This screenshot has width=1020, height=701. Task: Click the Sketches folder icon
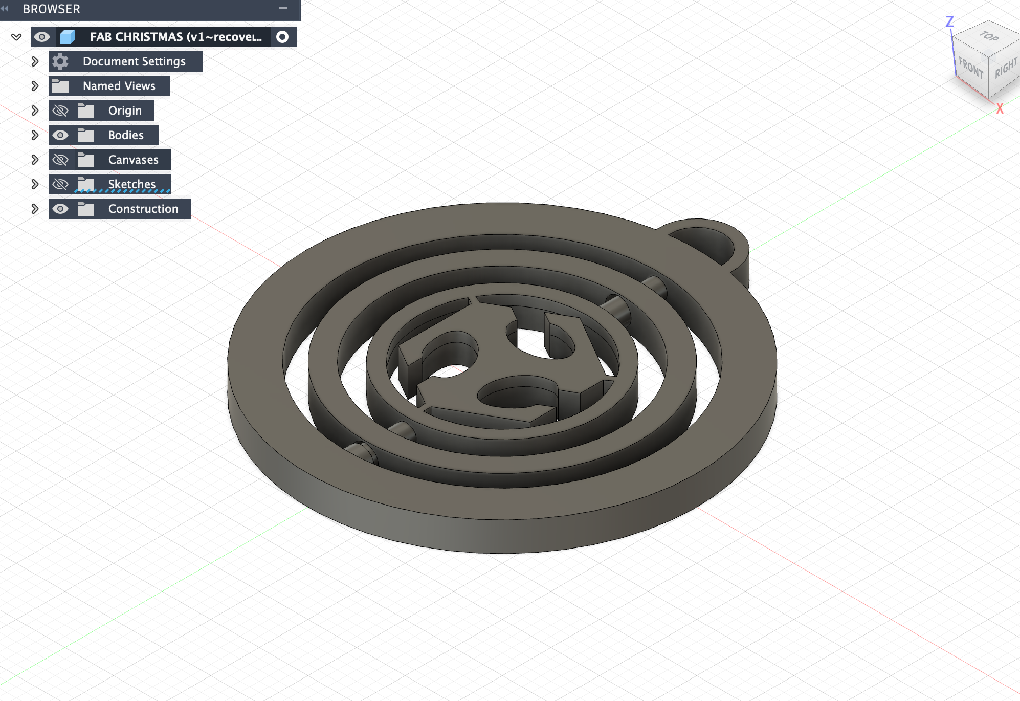coord(87,184)
